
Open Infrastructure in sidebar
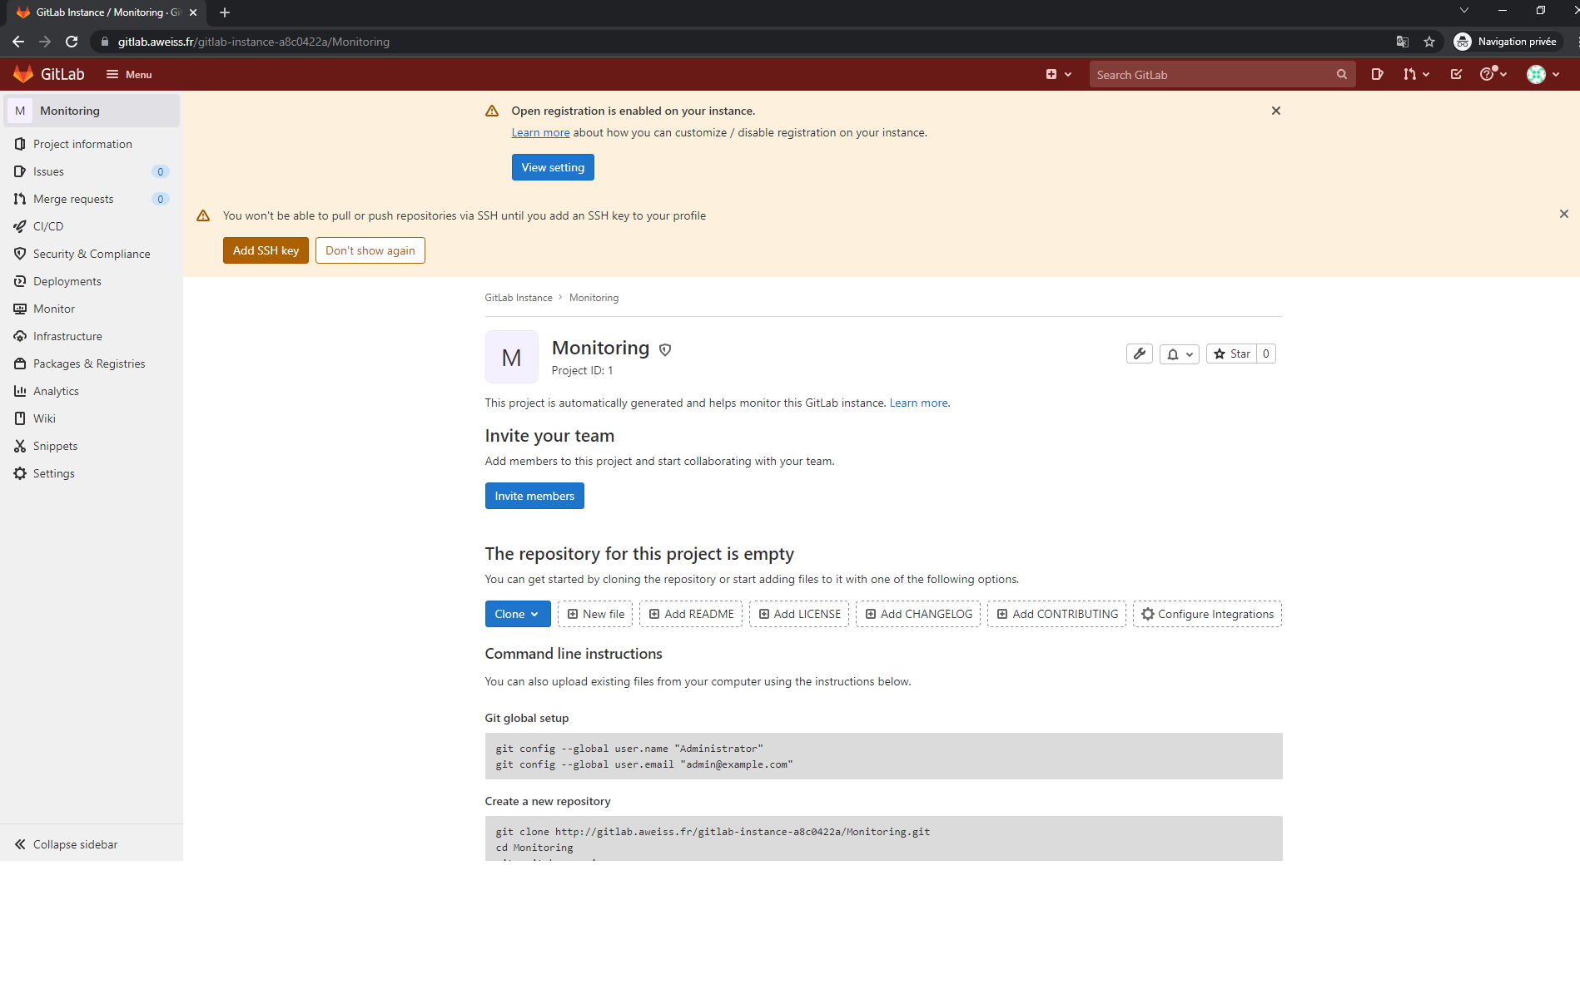tap(92, 336)
